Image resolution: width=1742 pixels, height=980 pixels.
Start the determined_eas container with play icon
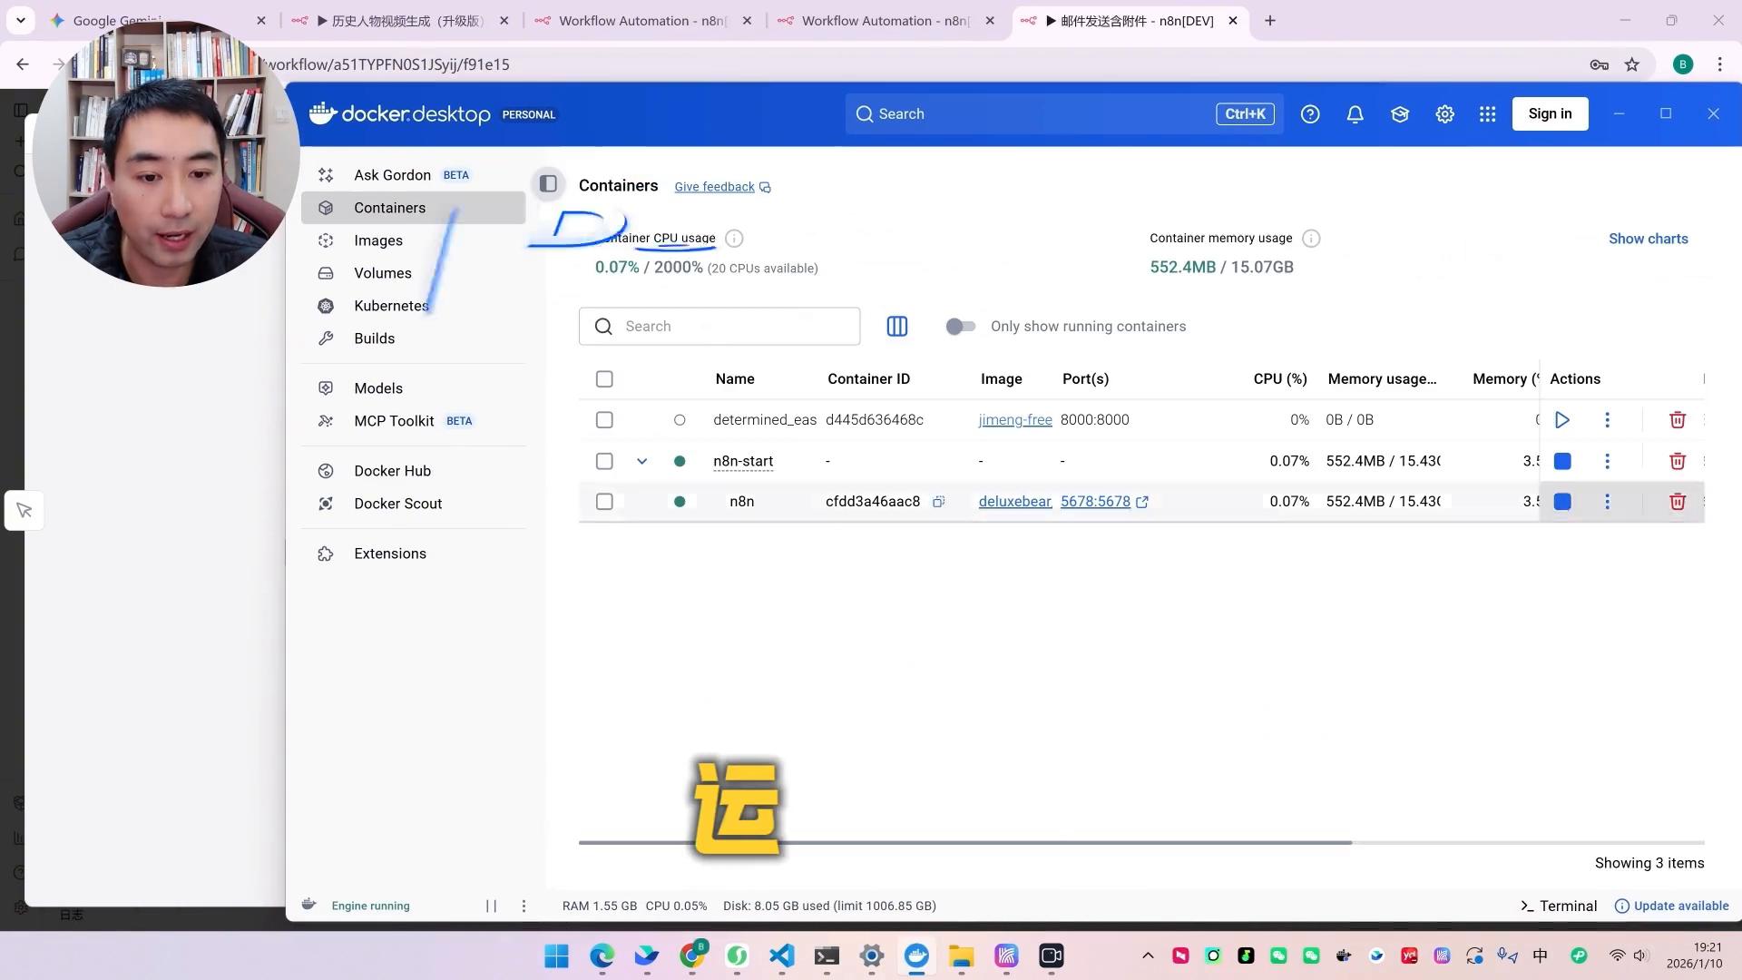click(x=1561, y=420)
